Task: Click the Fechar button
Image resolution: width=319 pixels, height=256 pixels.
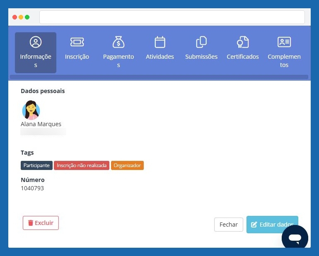Action: pos(229,225)
